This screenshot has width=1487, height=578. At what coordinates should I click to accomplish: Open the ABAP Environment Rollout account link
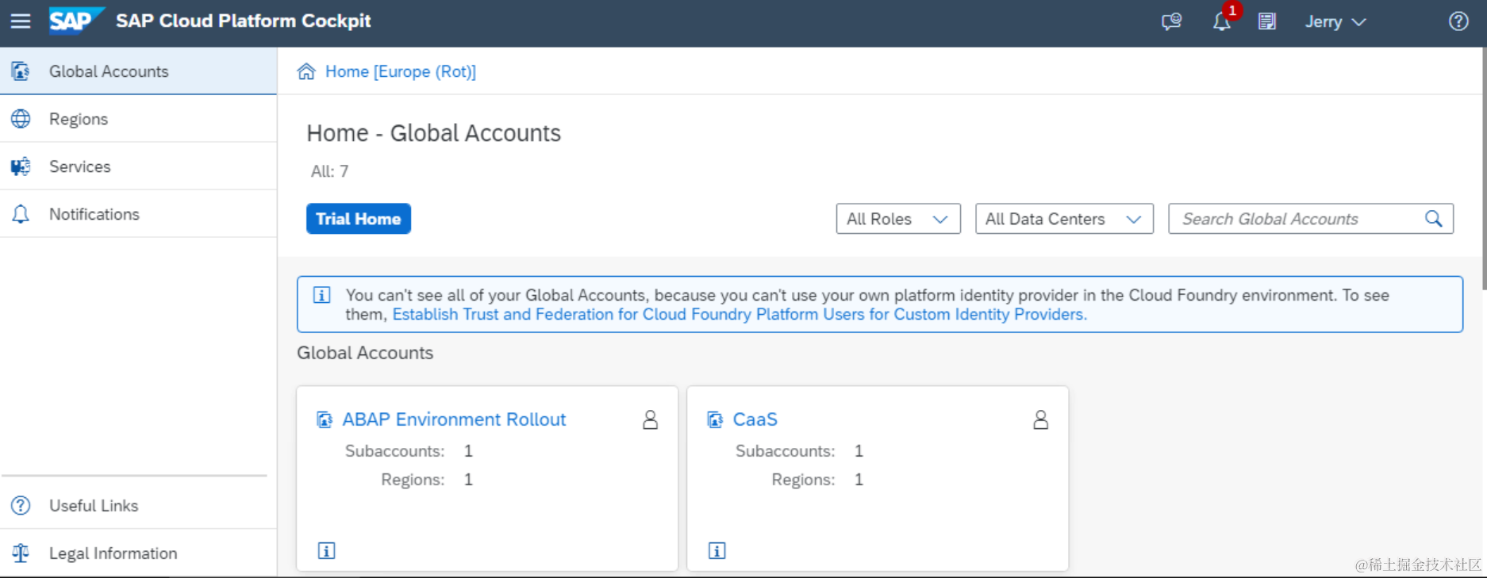click(454, 419)
